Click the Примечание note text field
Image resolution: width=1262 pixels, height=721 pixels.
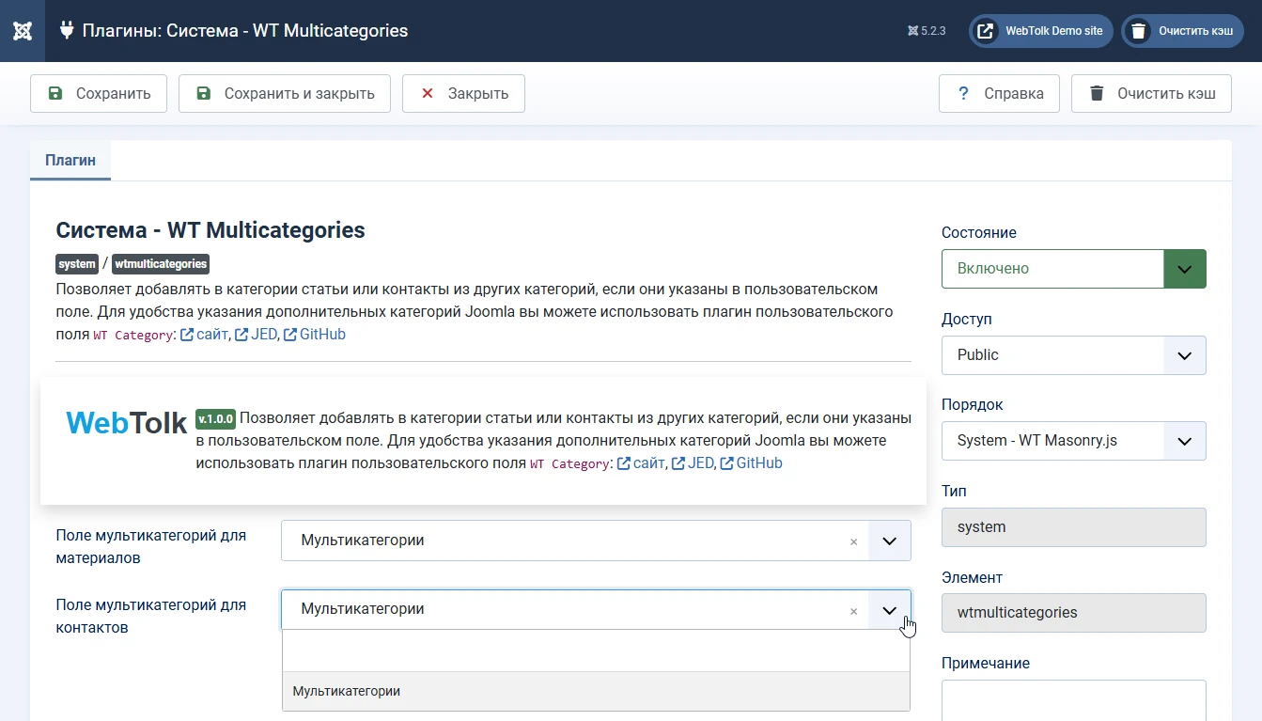click(1073, 699)
